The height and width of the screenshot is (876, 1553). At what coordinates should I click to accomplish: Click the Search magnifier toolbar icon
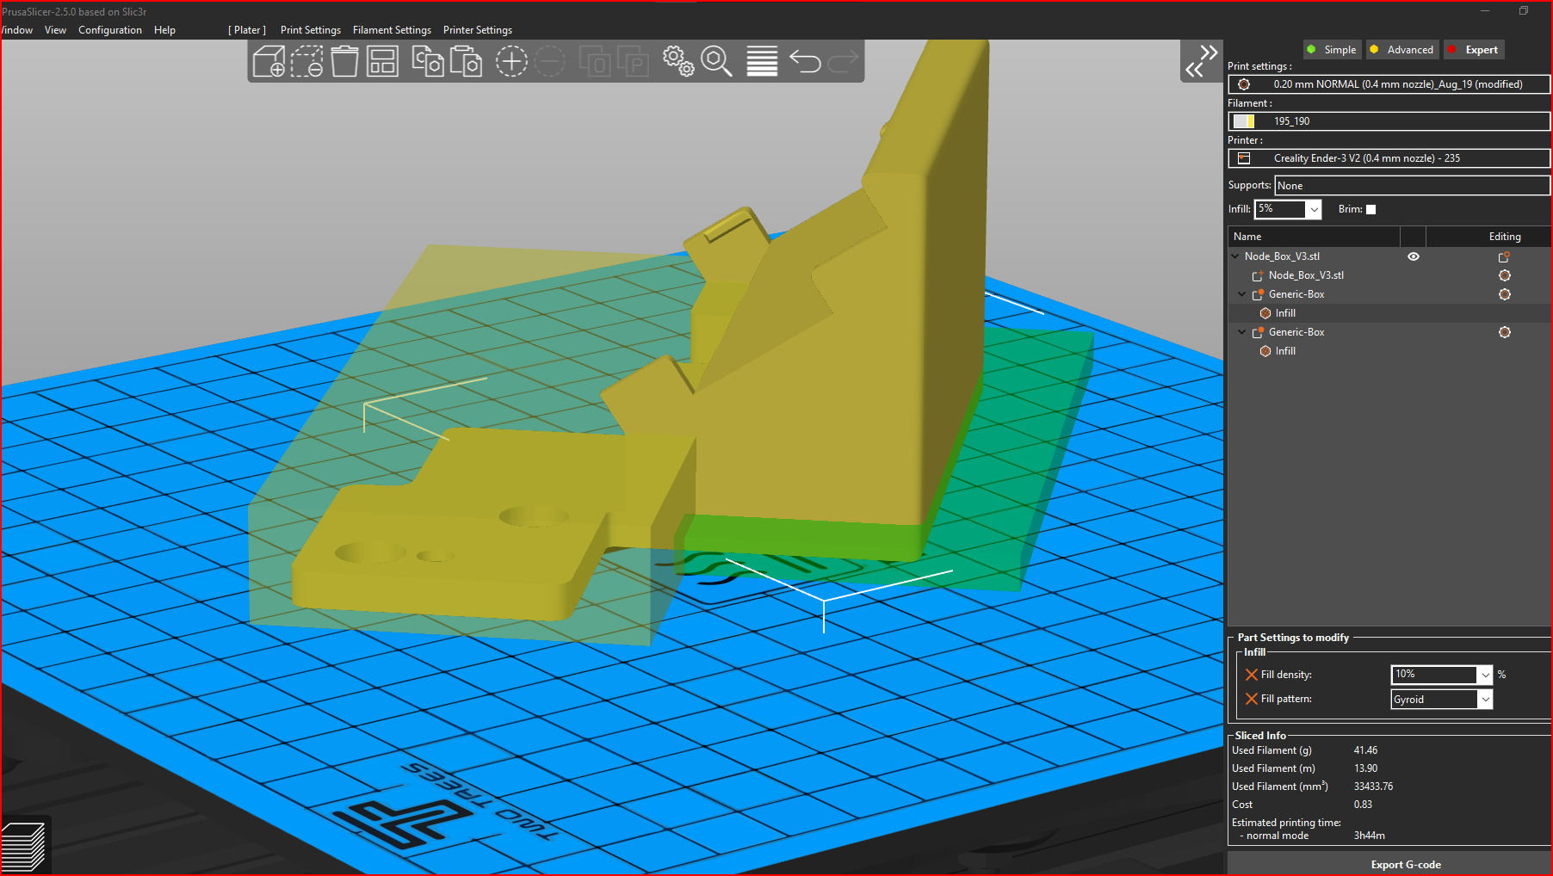coord(716,62)
